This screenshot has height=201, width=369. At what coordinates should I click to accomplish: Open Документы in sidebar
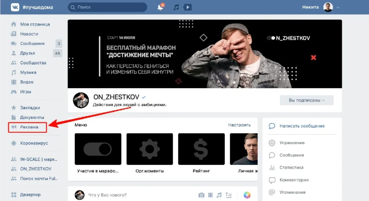tap(32, 117)
